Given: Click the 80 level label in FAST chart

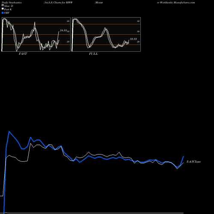Looking at the screenshot, I should (x=68, y=21).
